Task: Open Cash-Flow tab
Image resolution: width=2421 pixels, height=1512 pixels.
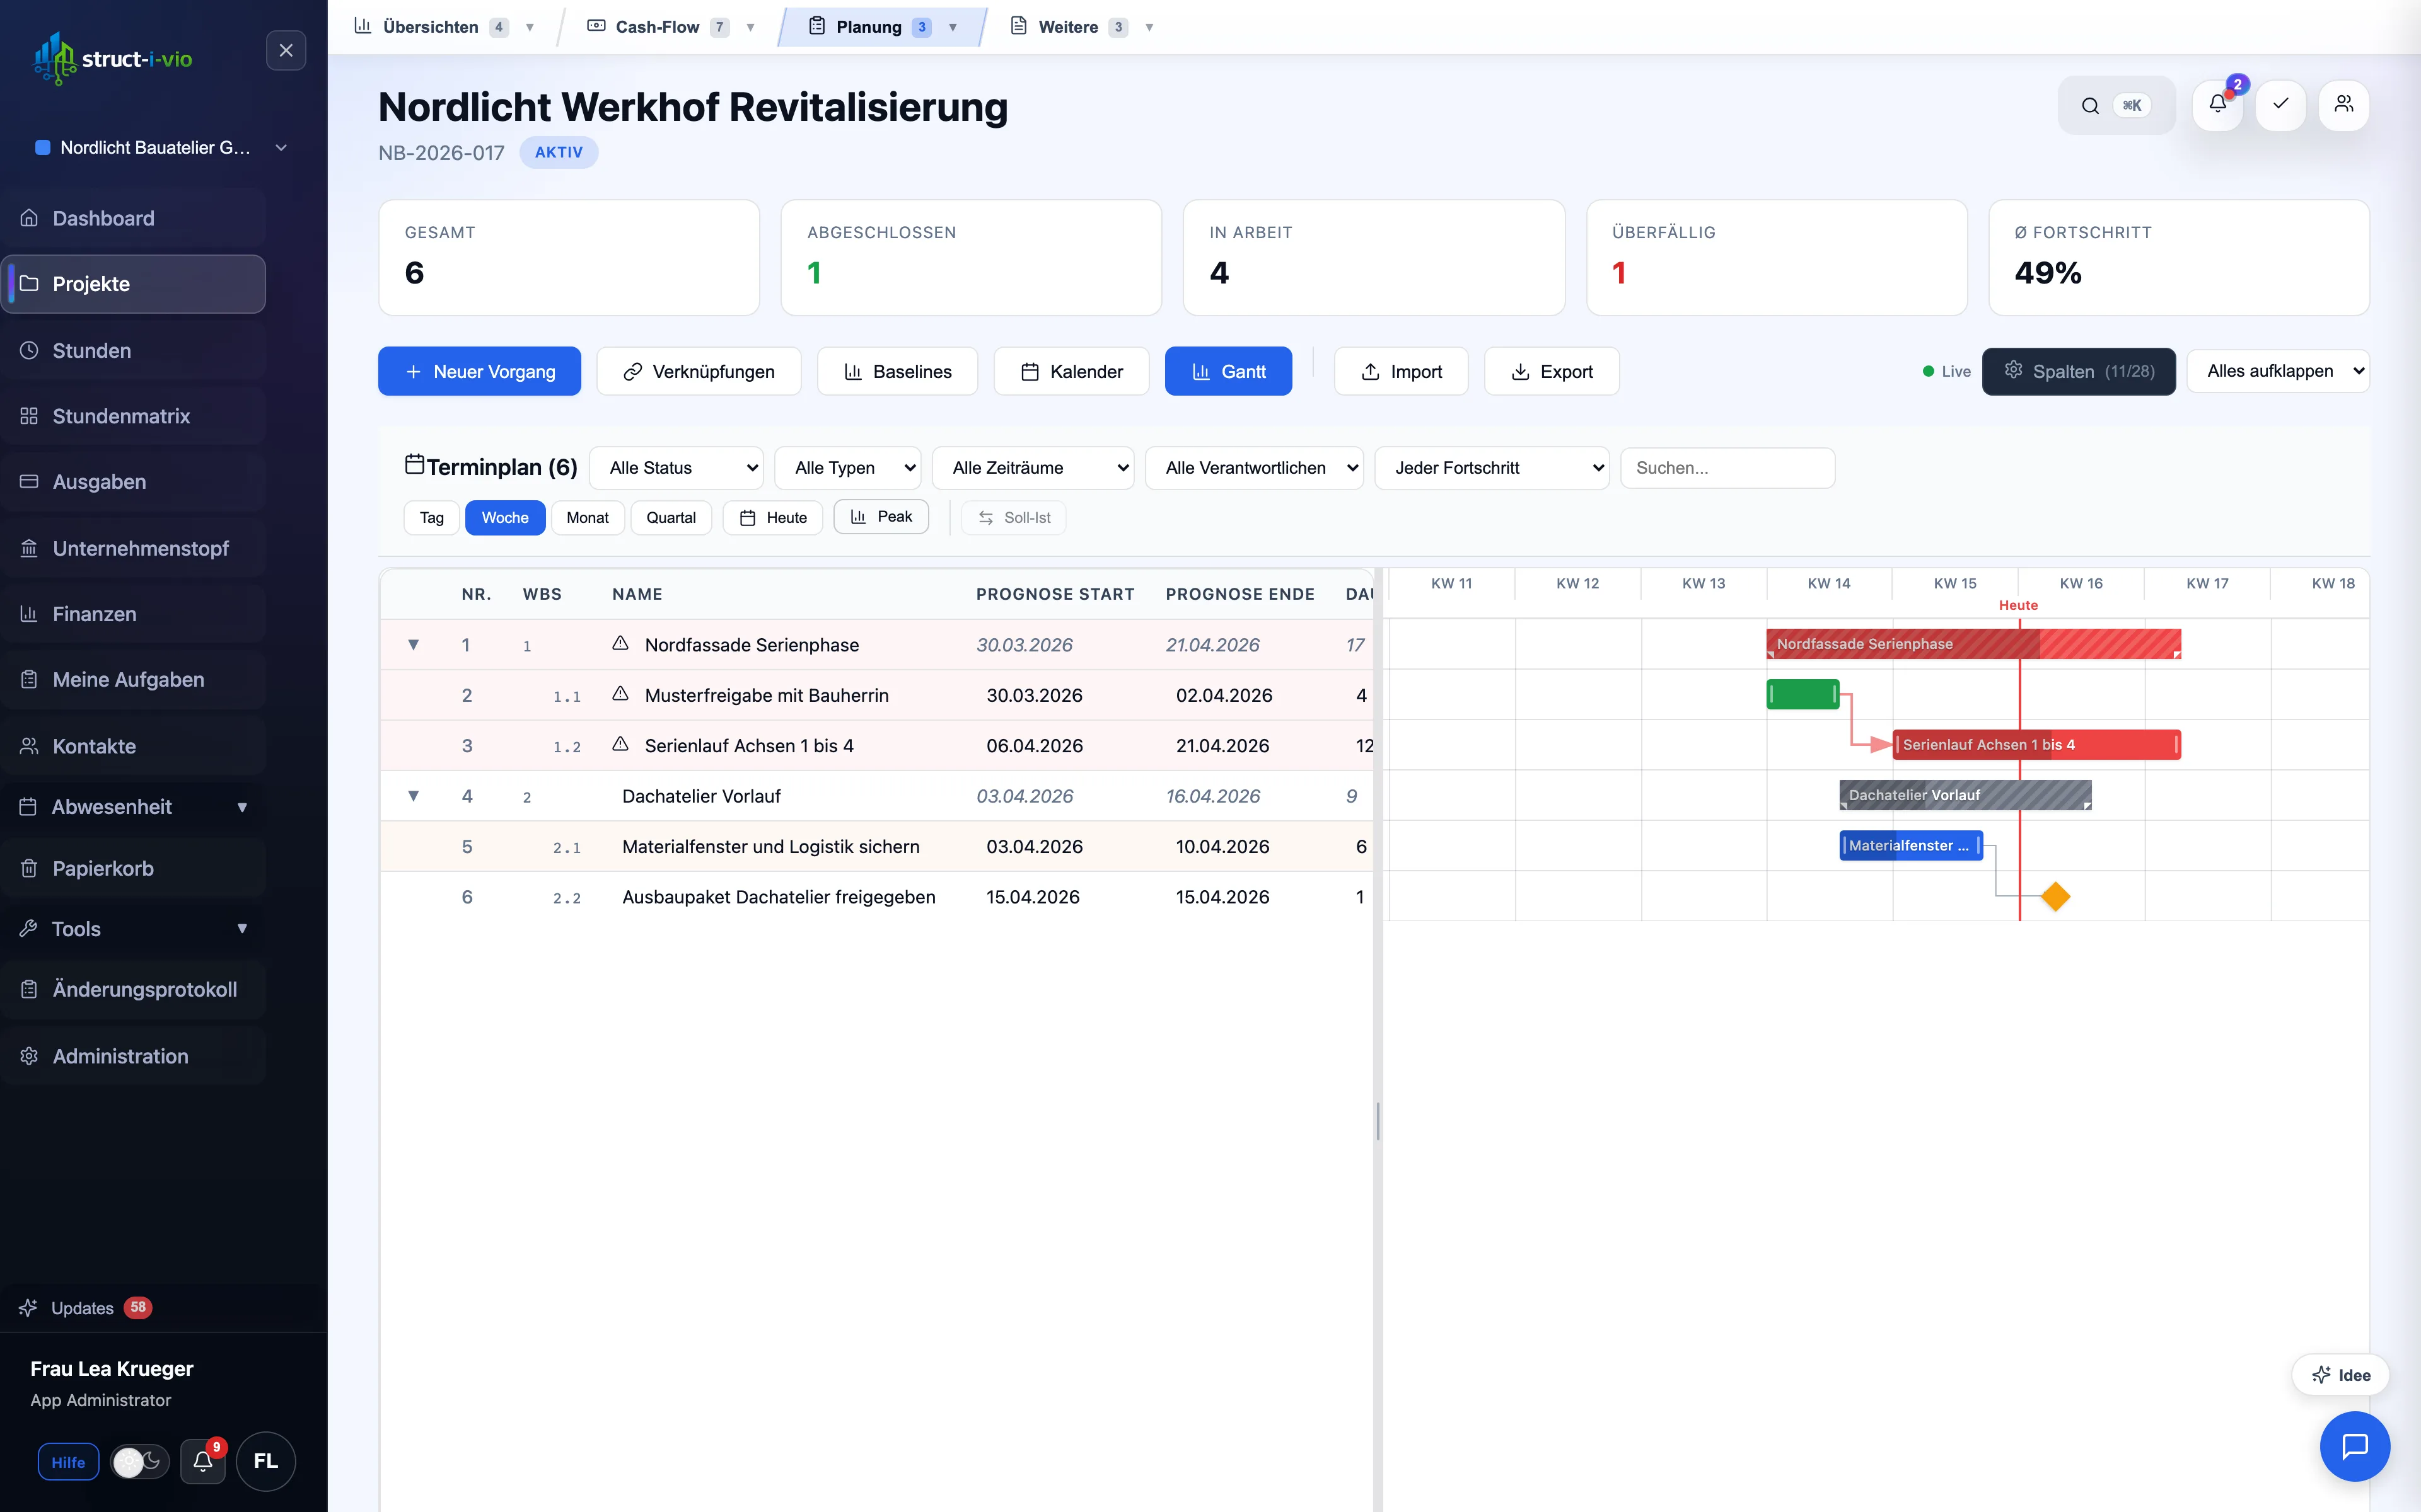Action: (670, 27)
